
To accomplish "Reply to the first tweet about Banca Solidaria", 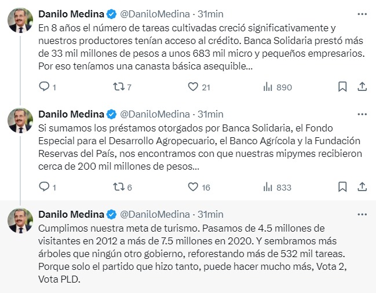I will [x=44, y=87].
